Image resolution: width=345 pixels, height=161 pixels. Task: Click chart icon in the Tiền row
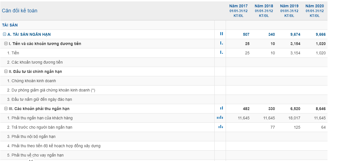pyautogui.click(x=221, y=53)
